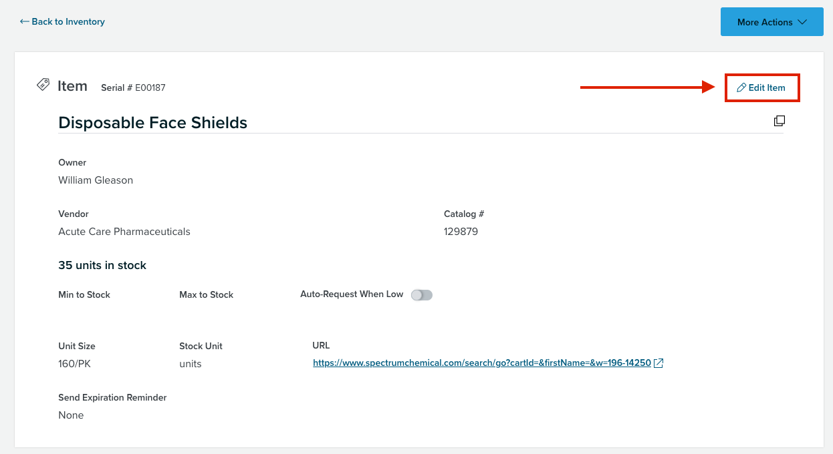Click the copy icon beside item name

click(x=779, y=121)
